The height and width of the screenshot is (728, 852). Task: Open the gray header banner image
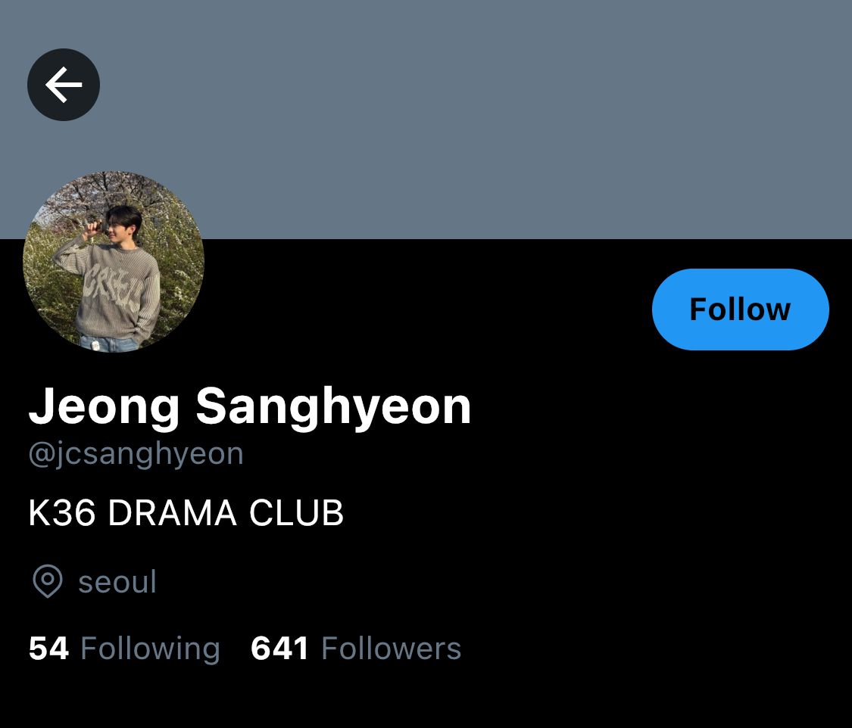click(x=426, y=120)
